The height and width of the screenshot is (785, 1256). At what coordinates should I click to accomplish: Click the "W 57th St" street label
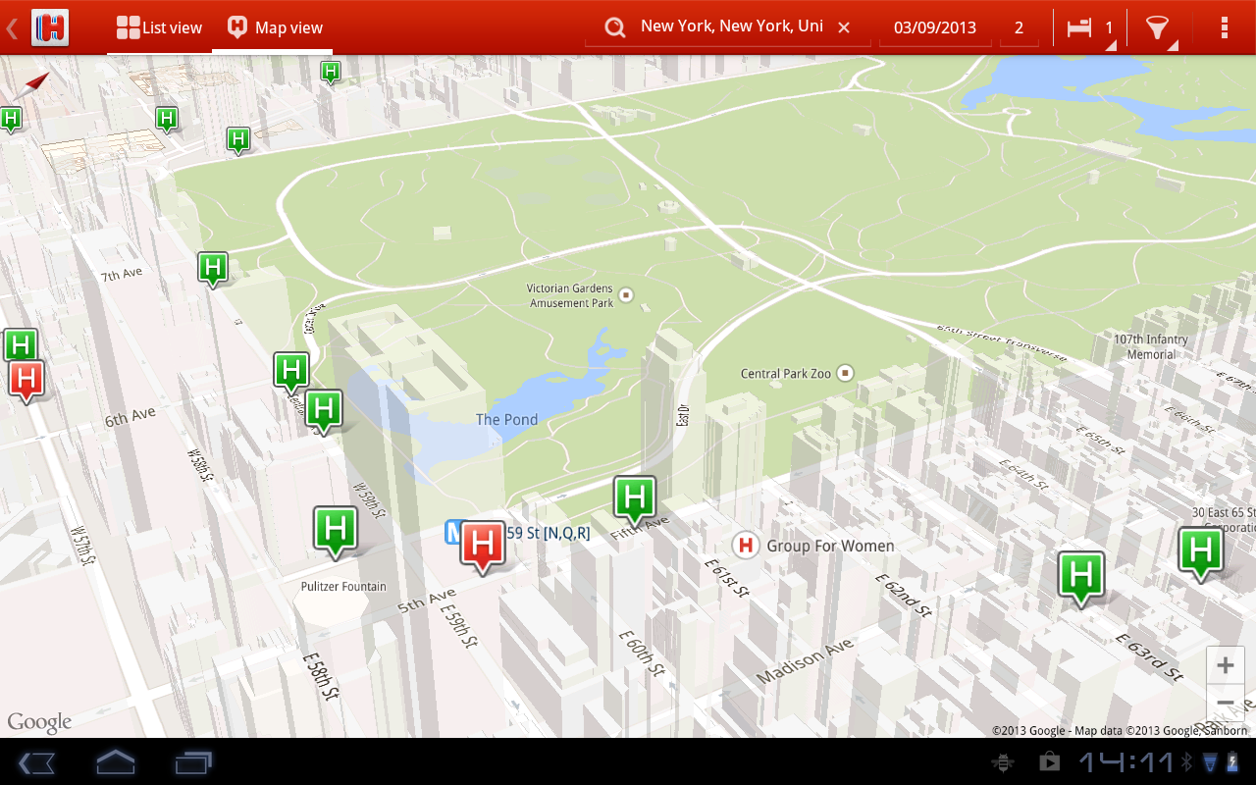pos(82,545)
